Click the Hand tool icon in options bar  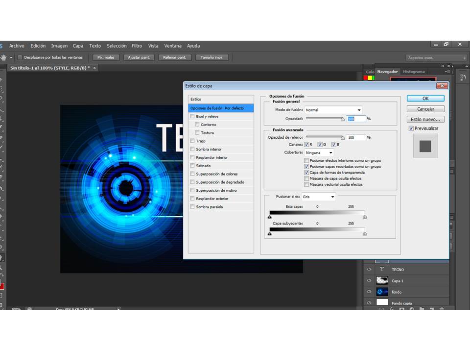[3, 57]
